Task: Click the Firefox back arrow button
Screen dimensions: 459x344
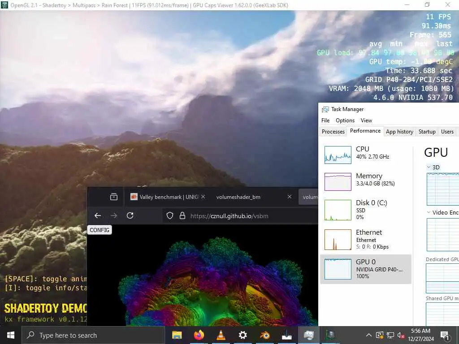Action: 98,215
